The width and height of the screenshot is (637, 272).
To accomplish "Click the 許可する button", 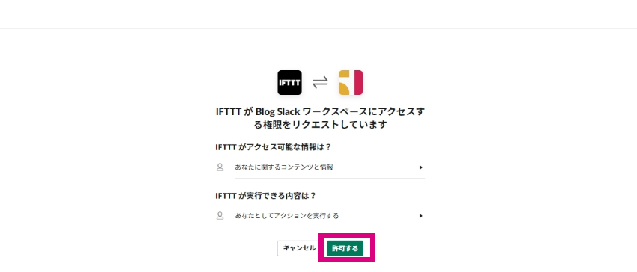I will coord(345,249).
